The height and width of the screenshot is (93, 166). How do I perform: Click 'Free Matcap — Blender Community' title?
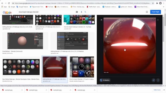tap(12, 51)
